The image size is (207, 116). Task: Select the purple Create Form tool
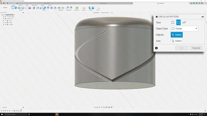30,8
